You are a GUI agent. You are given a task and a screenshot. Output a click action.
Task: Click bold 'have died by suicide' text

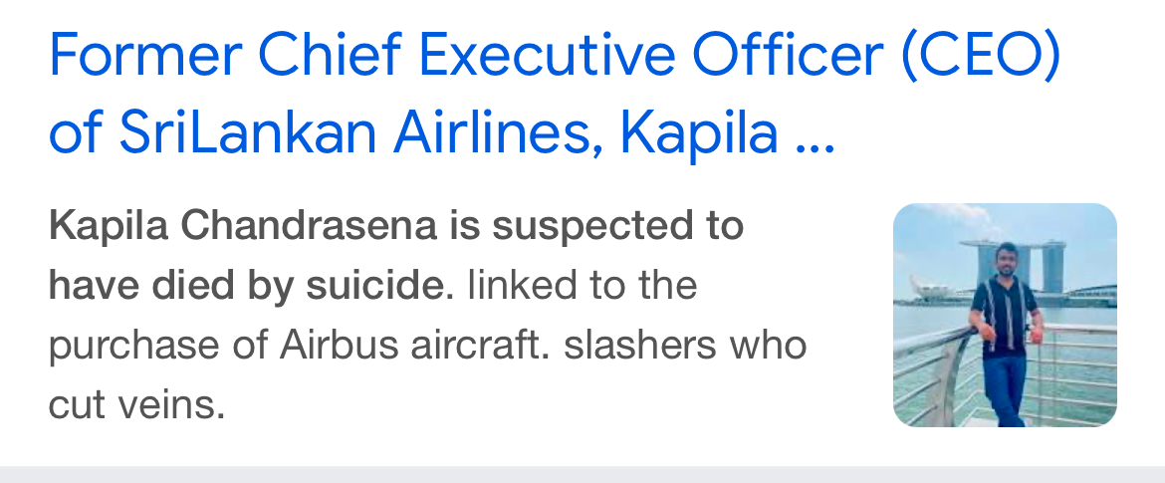pyautogui.click(x=246, y=286)
